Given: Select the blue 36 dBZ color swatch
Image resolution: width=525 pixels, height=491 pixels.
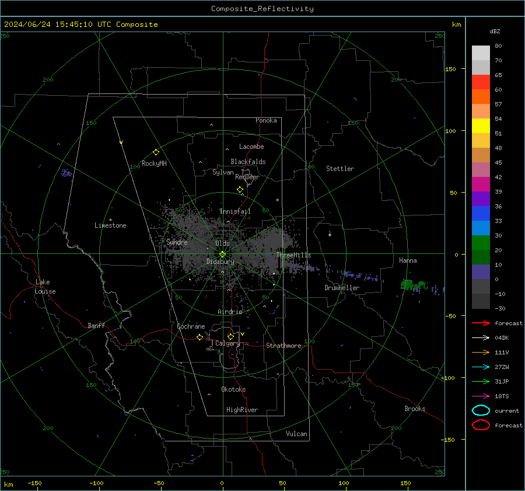Looking at the screenshot, I should coord(481,213).
